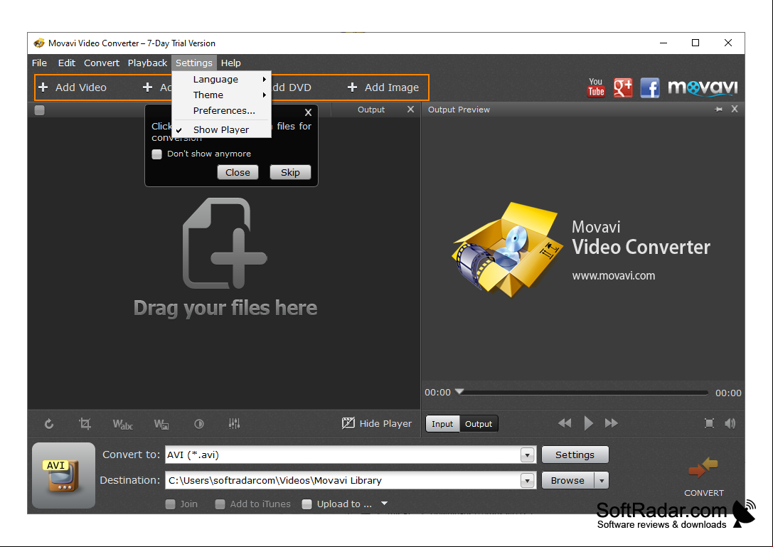Open format Settings next to Convert to
The height and width of the screenshot is (547, 773).
click(575, 455)
